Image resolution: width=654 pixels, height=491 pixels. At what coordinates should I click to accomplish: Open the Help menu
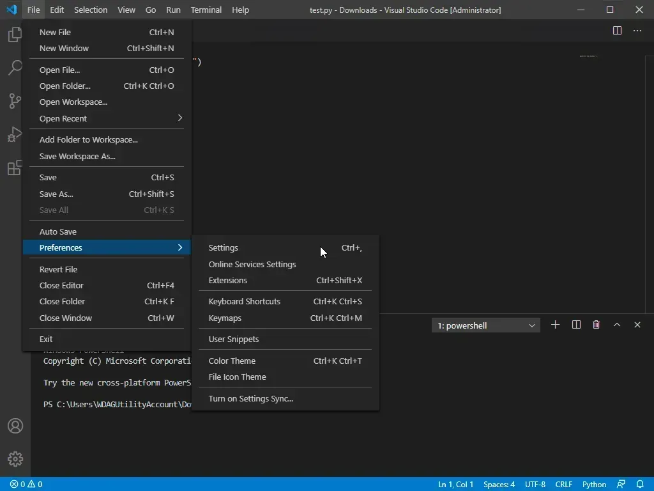click(x=240, y=10)
